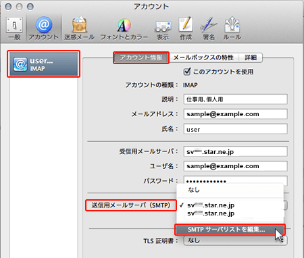Click the 氏名 name field

(235, 129)
